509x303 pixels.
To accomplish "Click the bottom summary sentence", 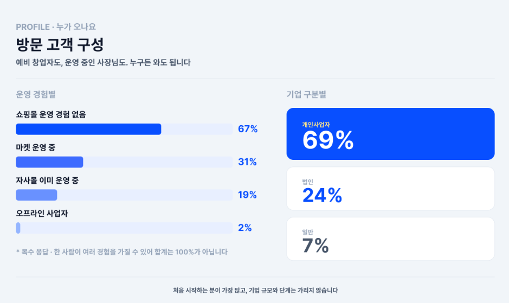I will tap(255, 291).
